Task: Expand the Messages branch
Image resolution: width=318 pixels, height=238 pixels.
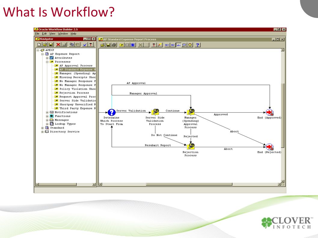Action: 47,120
